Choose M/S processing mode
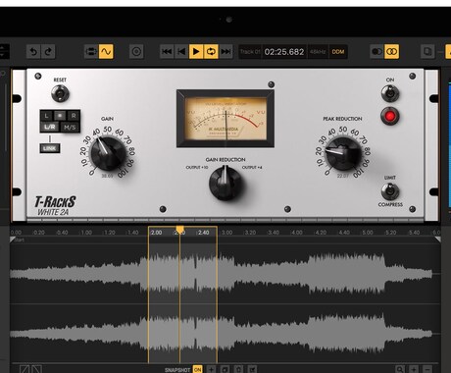Image resolution: width=451 pixels, height=373 pixels. (70, 127)
